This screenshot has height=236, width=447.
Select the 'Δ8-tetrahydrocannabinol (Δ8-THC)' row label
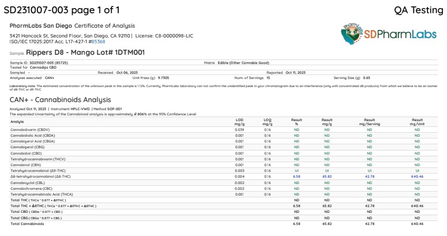[x=40, y=177]
